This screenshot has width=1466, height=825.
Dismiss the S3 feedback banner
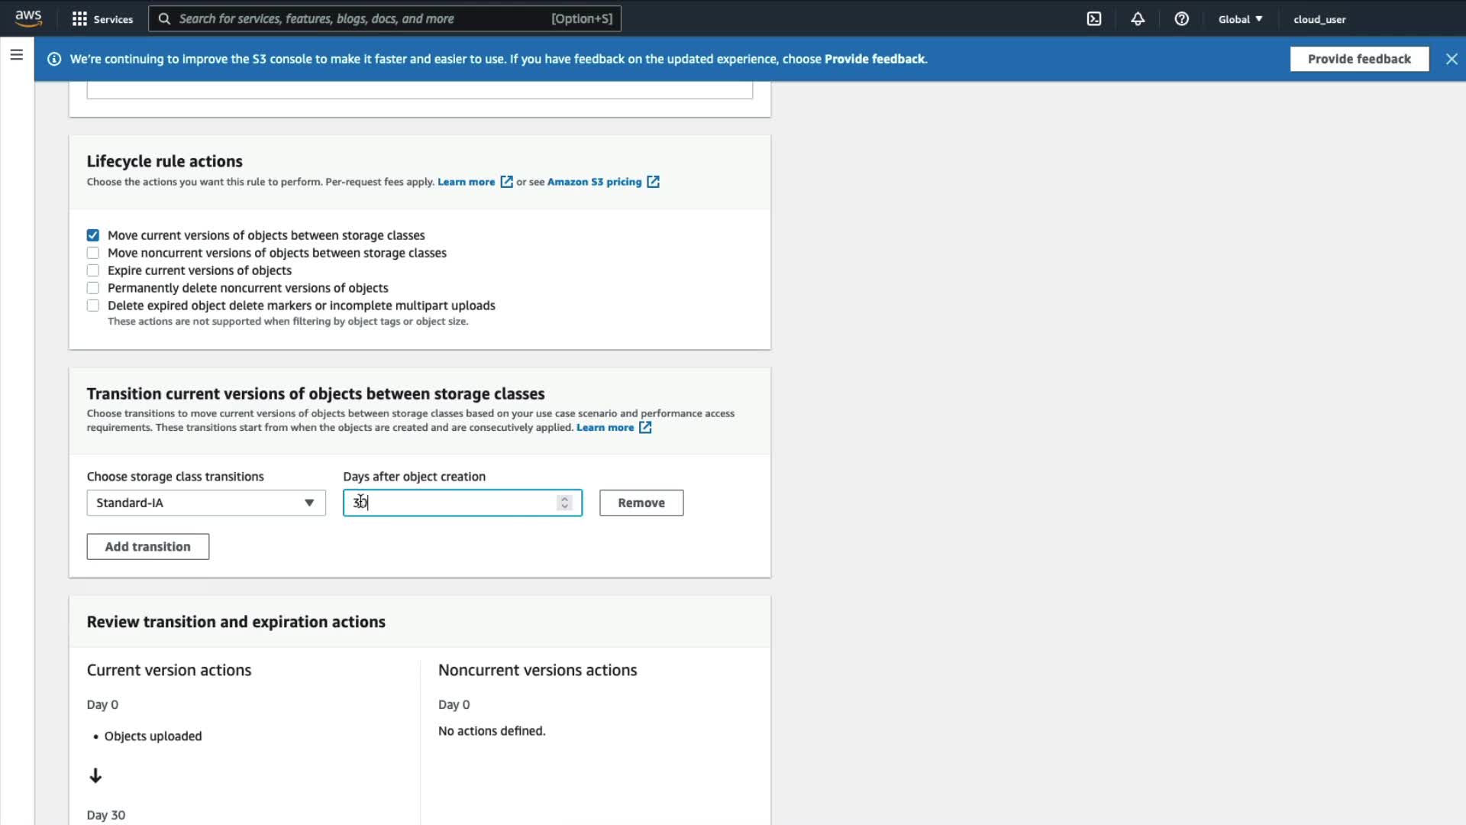(x=1451, y=59)
